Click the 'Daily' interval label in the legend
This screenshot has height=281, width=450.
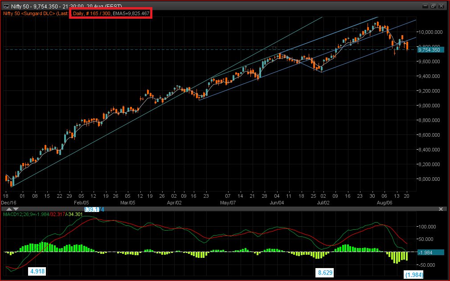pyautogui.click(x=78, y=13)
